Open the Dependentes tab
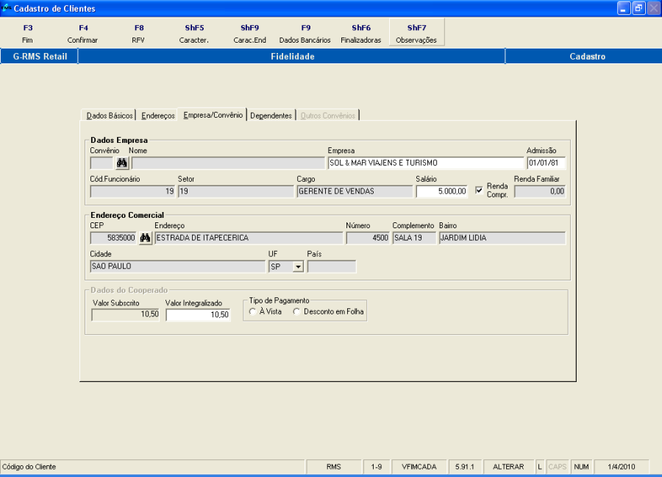662x477 pixels. pos(271,116)
